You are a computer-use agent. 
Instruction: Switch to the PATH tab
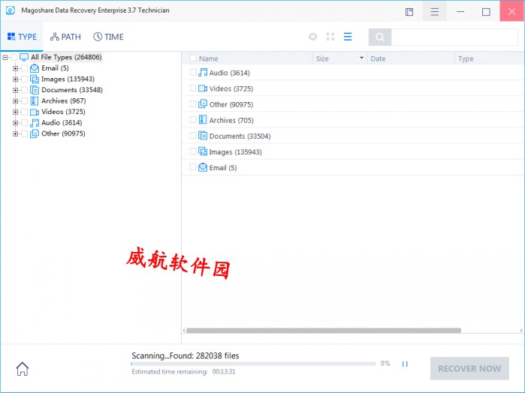pos(65,37)
